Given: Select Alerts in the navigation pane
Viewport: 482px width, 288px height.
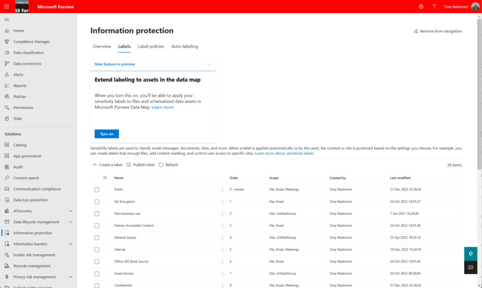Looking at the screenshot, I should 18,74.
